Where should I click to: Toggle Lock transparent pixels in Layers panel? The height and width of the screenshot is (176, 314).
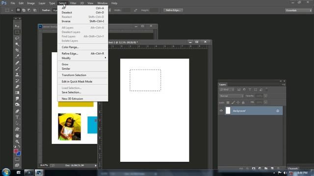228,102
